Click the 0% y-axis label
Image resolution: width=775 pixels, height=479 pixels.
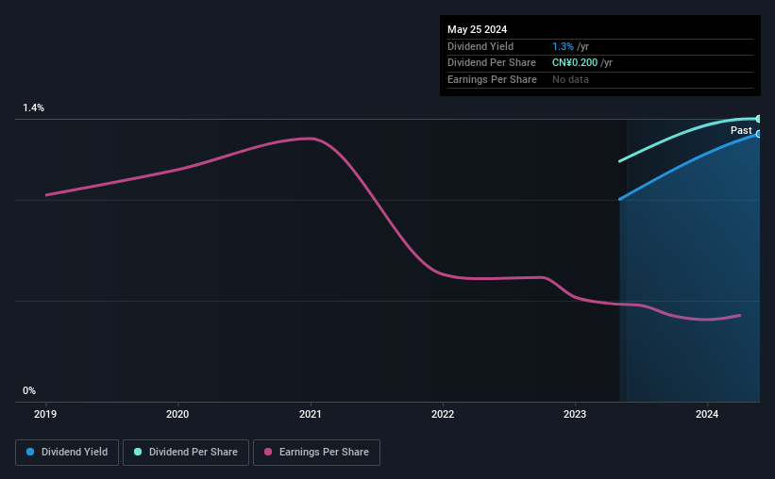pyautogui.click(x=29, y=390)
